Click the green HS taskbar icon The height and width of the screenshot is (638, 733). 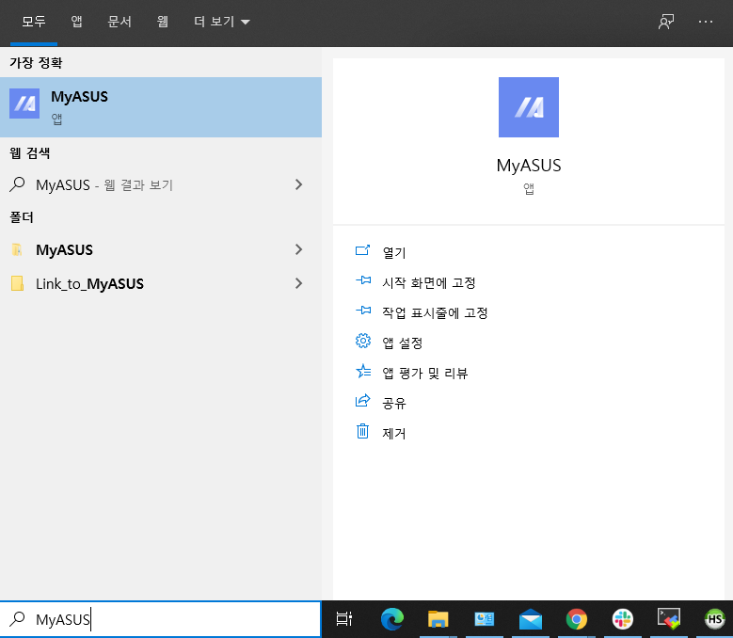click(715, 619)
